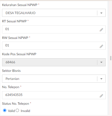Select the Valid radio button

tap(5, 110)
